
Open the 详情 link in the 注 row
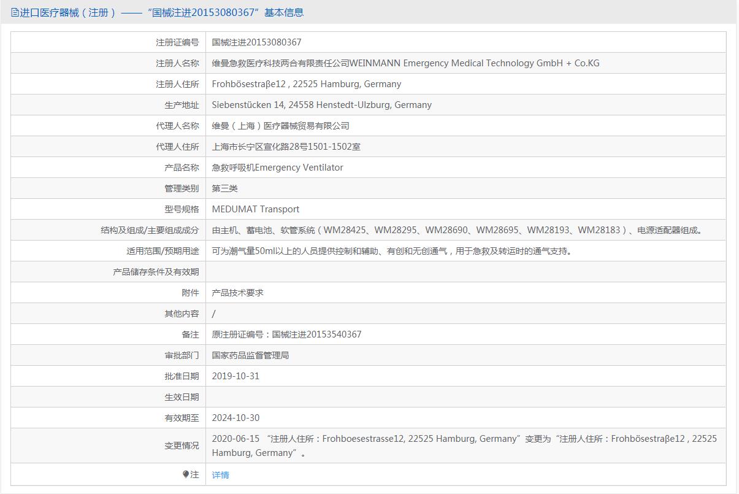coord(220,474)
